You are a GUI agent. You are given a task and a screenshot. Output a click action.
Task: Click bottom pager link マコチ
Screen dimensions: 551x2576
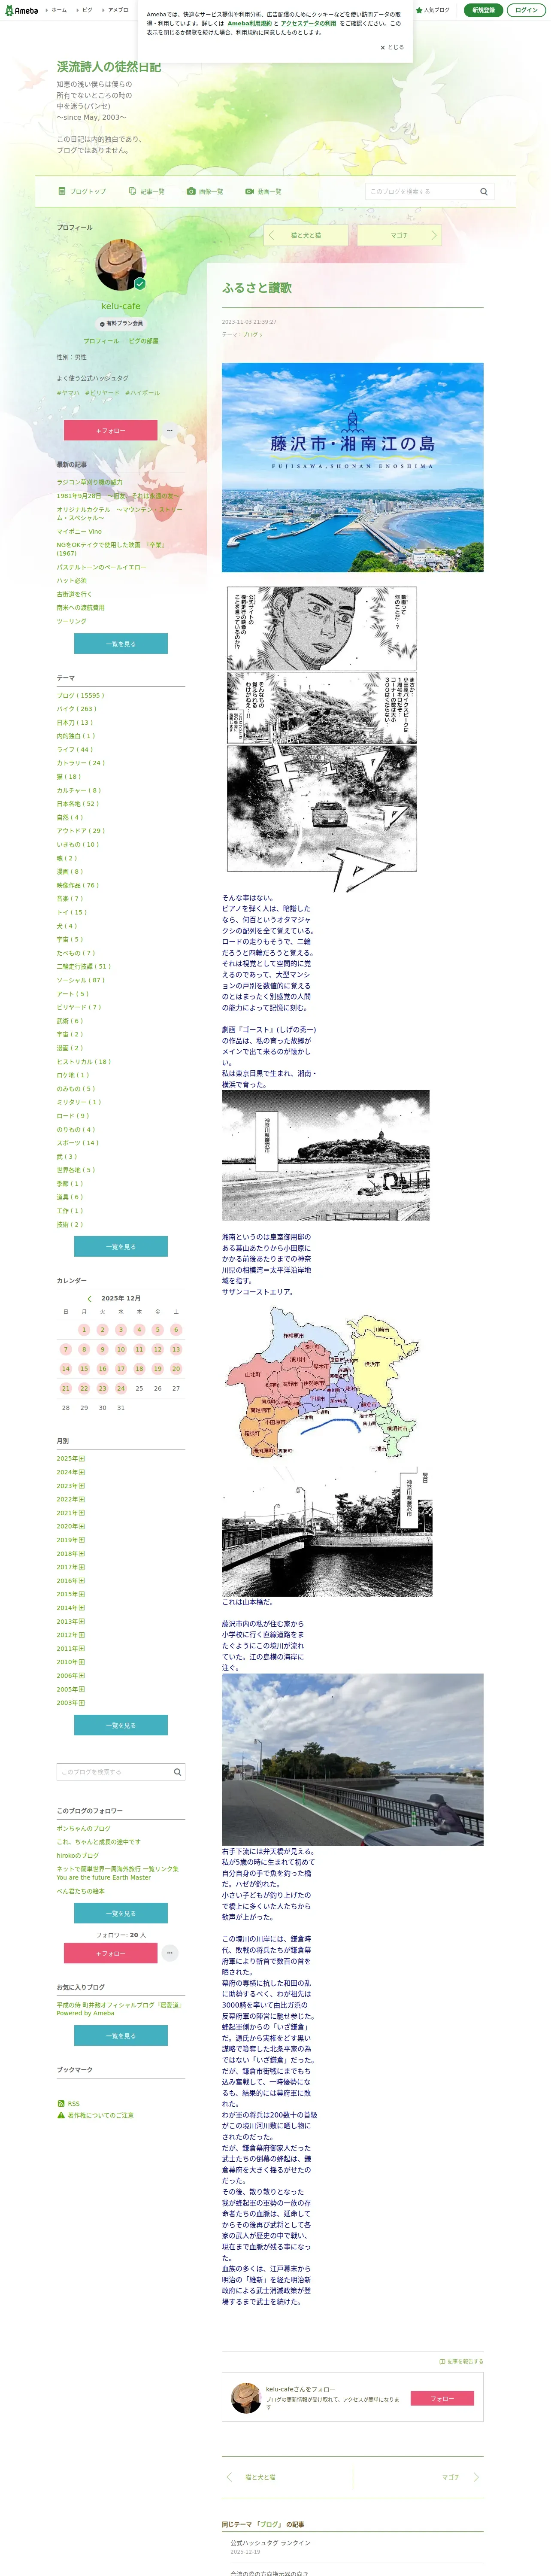click(x=451, y=2477)
